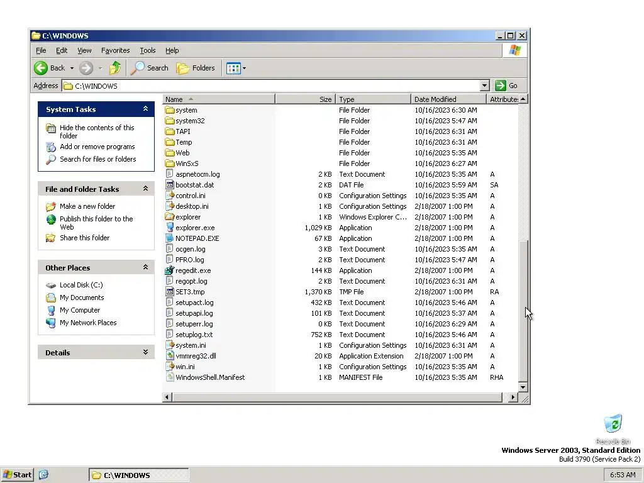The image size is (644, 483).
Task: Click the Recycle Bin desktop icon
Action: [x=613, y=425]
